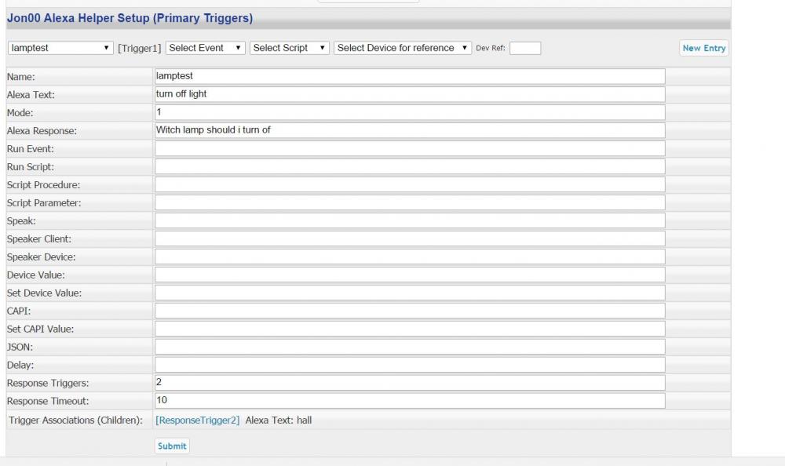Image resolution: width=785 pixels, height=466 pixels.
Task: Select the Run Script input field
Action: click(x=410, y=166)
